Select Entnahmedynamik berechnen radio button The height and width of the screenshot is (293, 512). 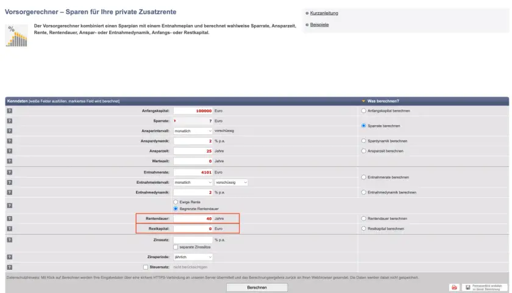coord(363,192)
